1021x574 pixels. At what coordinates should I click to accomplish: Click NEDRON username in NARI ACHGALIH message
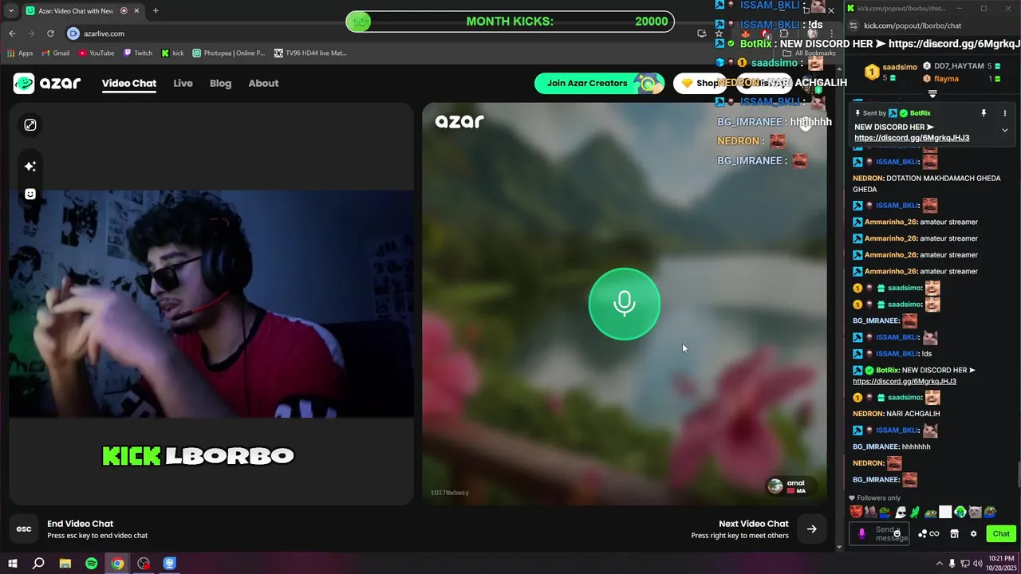coord(868,414)
